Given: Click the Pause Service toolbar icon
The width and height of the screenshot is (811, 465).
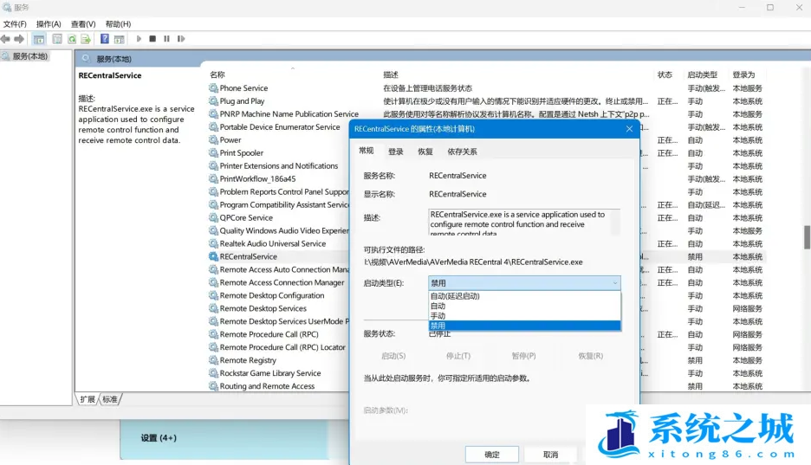Looking at the screenshot, I should [166, 39].
